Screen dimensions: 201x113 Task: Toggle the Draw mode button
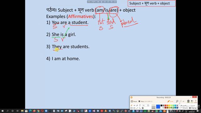170,101
